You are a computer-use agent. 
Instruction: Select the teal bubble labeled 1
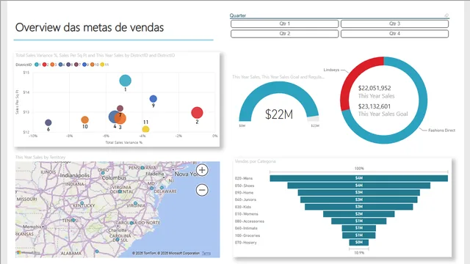click(126, 81)
